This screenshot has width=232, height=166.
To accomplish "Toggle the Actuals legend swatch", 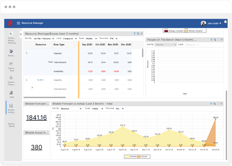I will click(x=139, y=156).
